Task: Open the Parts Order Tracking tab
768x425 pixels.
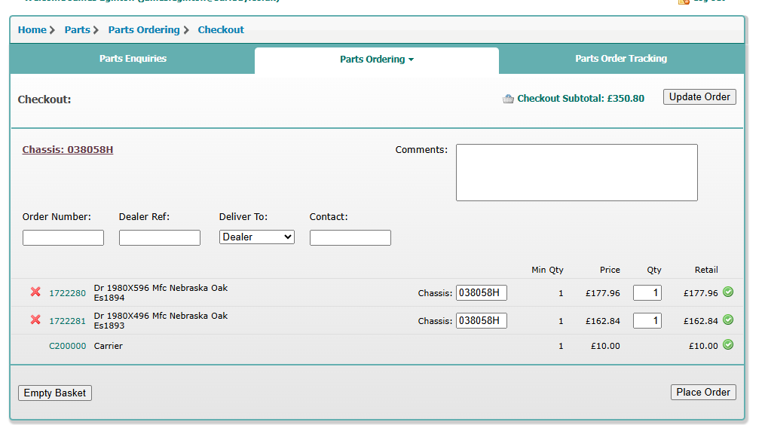Action: point(621,59)
